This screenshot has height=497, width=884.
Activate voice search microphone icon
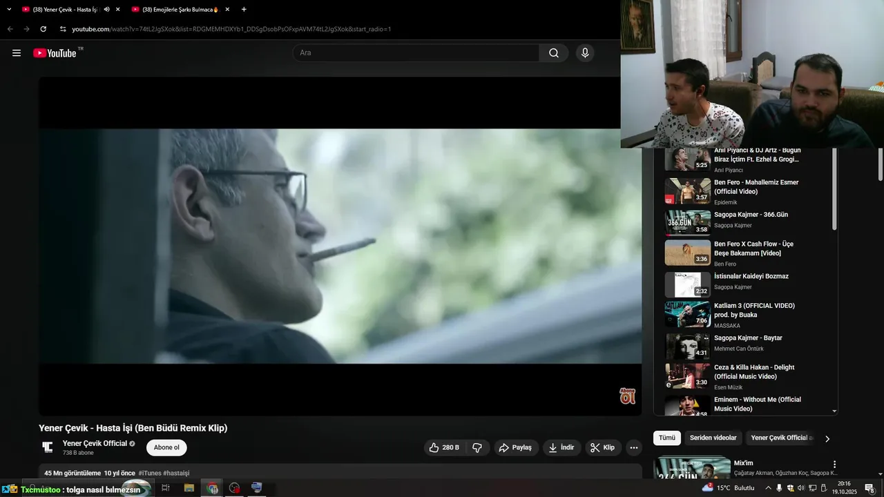coord(585,53)
